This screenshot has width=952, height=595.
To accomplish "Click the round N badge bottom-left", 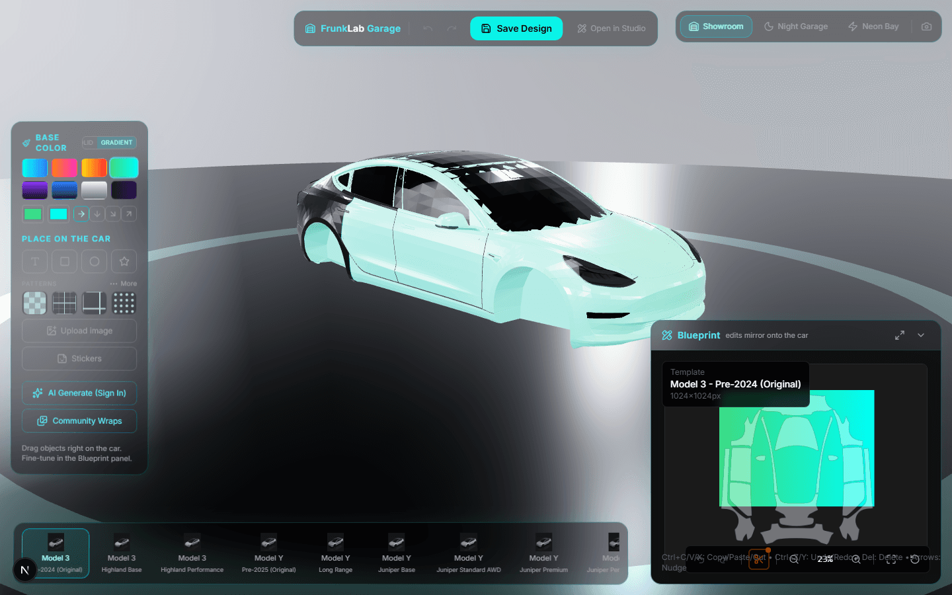I will [25, 570].
